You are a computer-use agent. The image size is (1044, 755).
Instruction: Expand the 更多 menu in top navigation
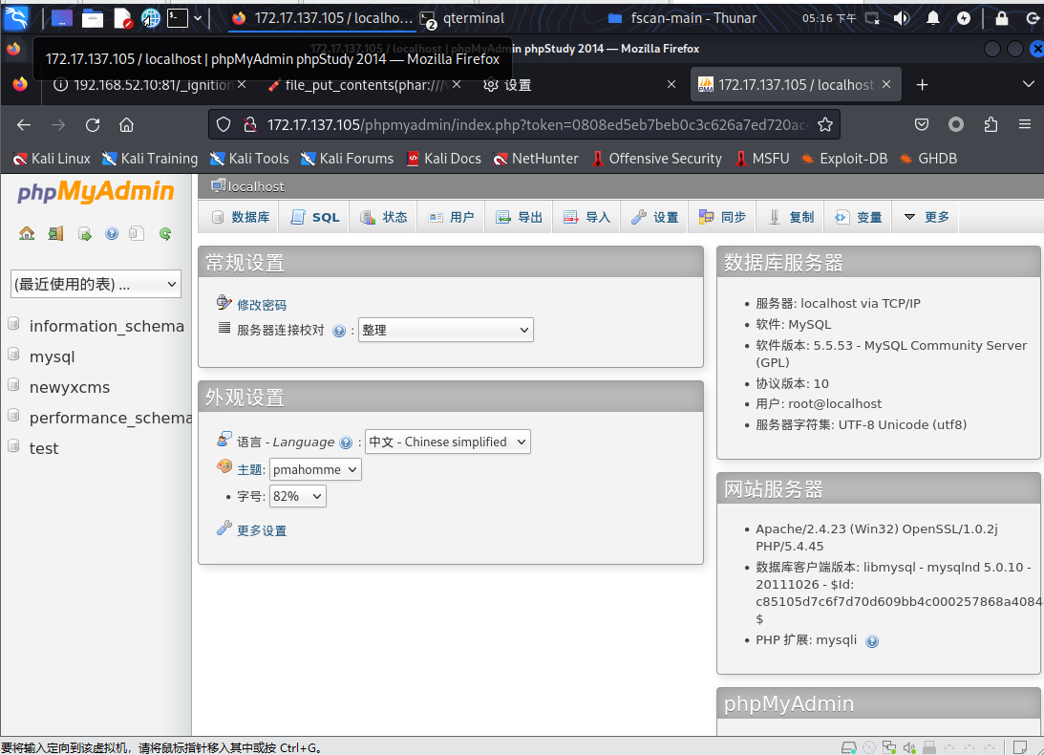pyautogui.click(x=927, y=217)
